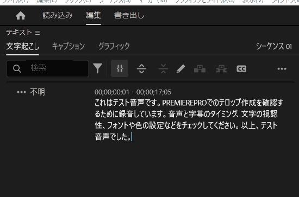
Task: Open the テキスト panel hamburger menu
Action: 38,33
